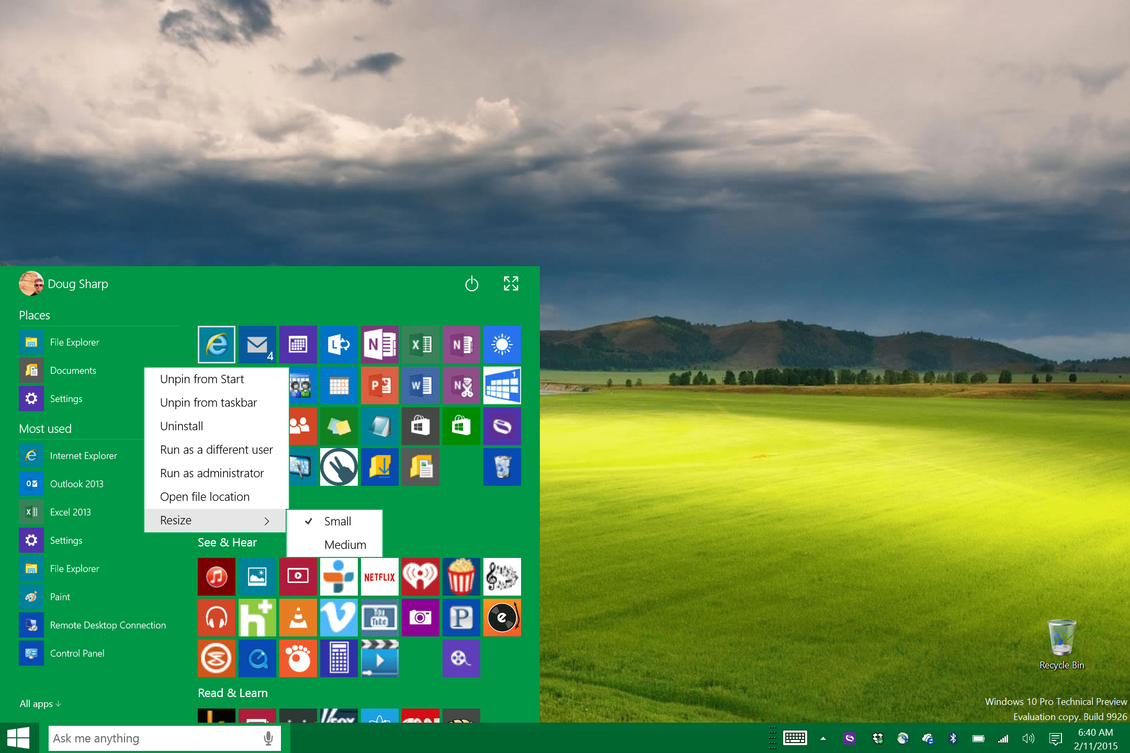Open the notifications action center icon
Screen dimensions: 1130x753
(1056, 738)
